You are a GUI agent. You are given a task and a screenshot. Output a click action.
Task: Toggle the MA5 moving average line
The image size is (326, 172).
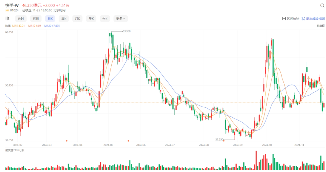(x=18, y=26)
